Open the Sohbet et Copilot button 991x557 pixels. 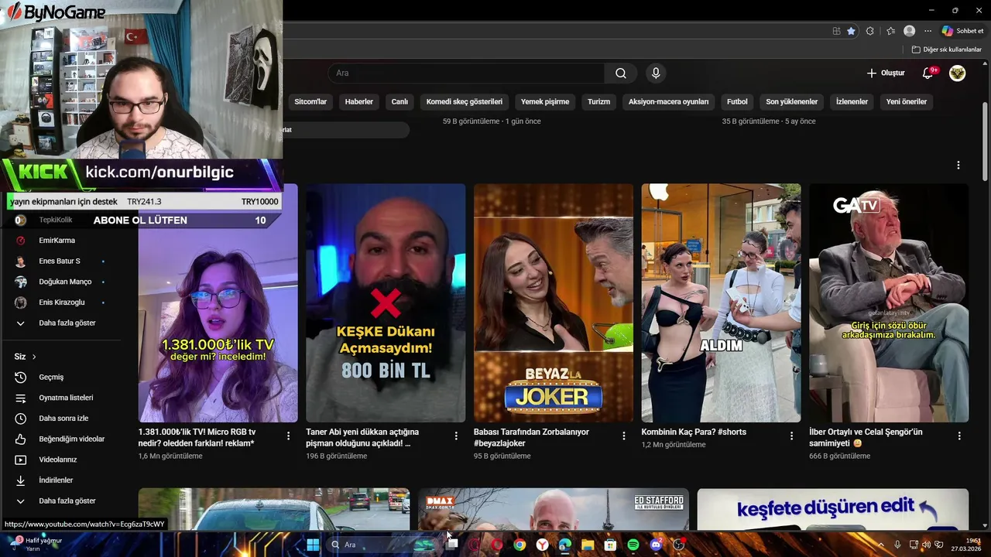pos(963,31)
